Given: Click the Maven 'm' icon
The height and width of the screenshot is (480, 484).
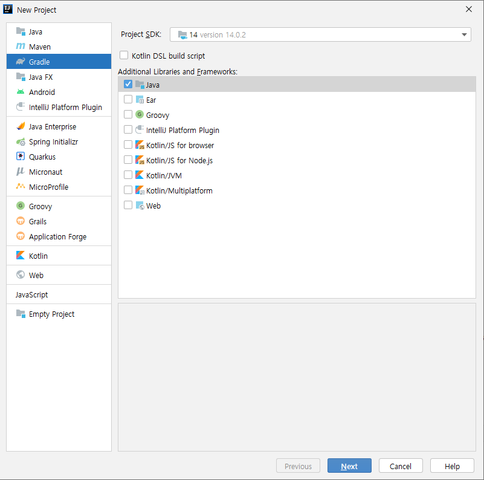Looking at the screenshot, I should [x=21, y=47].
